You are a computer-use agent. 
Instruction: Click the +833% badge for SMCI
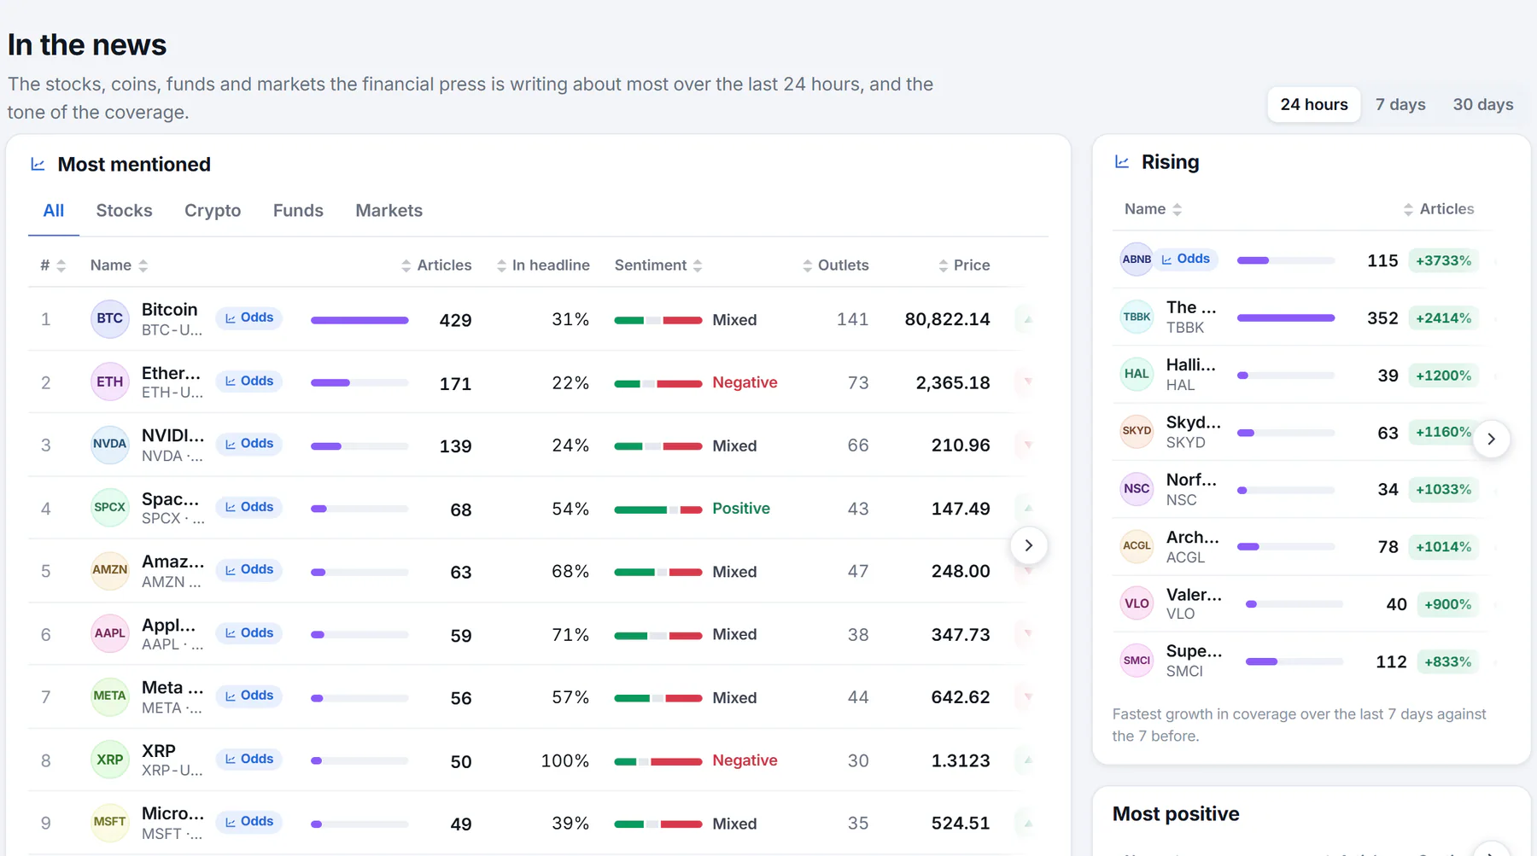pyautogui.click(x=1447, y=661)
